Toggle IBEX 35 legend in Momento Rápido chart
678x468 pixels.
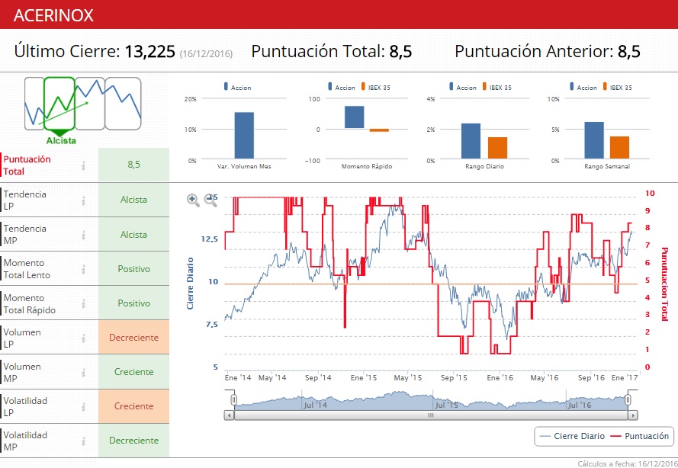coord(375,88)
